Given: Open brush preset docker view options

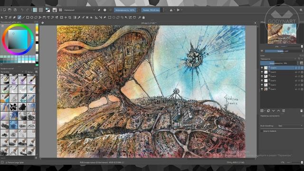Looking at the screenshot, I should [x=36, y=72].
